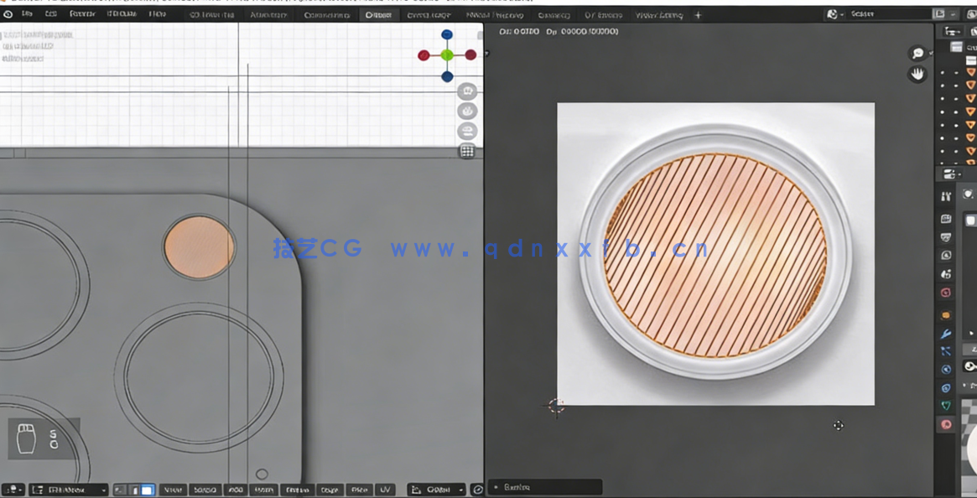
Task: Click the green Y axis on navigation gizmo
Action: click(x=447, y=54)
